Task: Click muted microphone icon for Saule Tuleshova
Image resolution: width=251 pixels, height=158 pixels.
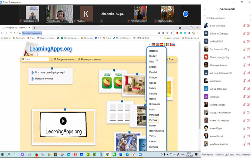Action: (x=244, y=26)
